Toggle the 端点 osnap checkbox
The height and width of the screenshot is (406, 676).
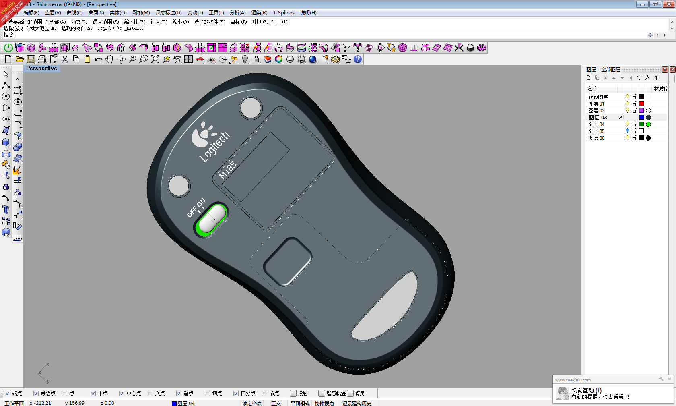point(7,393)
